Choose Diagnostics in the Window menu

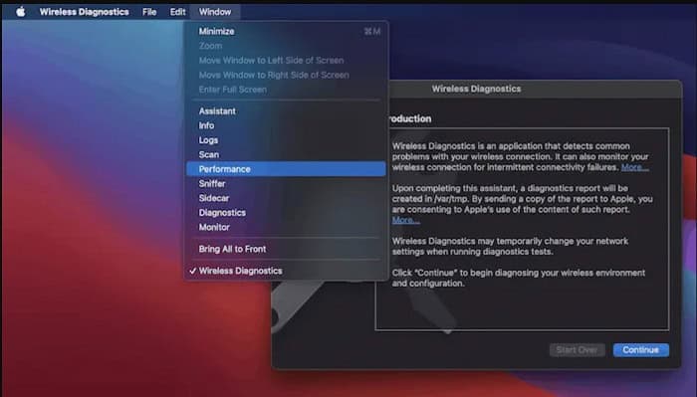pos(286,213)
